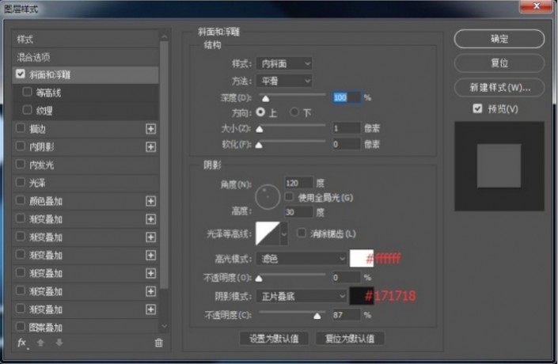Open the 阴影模式 dropdown showing 正片叠底
Viewport: 558px width, 364px height.
click(x=301, y=296)
